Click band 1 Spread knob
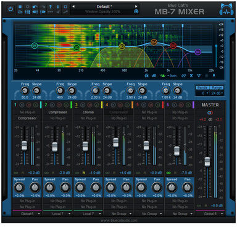 pos(19,187)
